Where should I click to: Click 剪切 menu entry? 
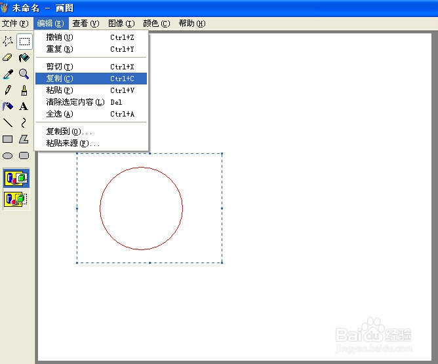coord(91,67)
